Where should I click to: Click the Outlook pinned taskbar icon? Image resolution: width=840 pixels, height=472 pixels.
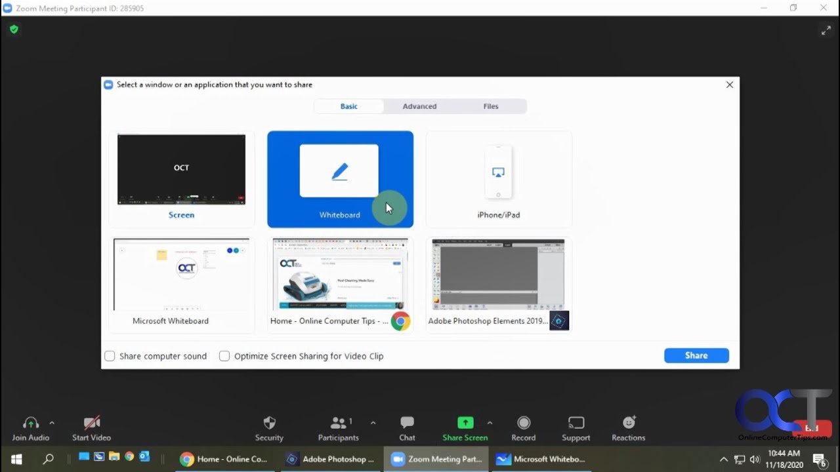pos(145,456)
